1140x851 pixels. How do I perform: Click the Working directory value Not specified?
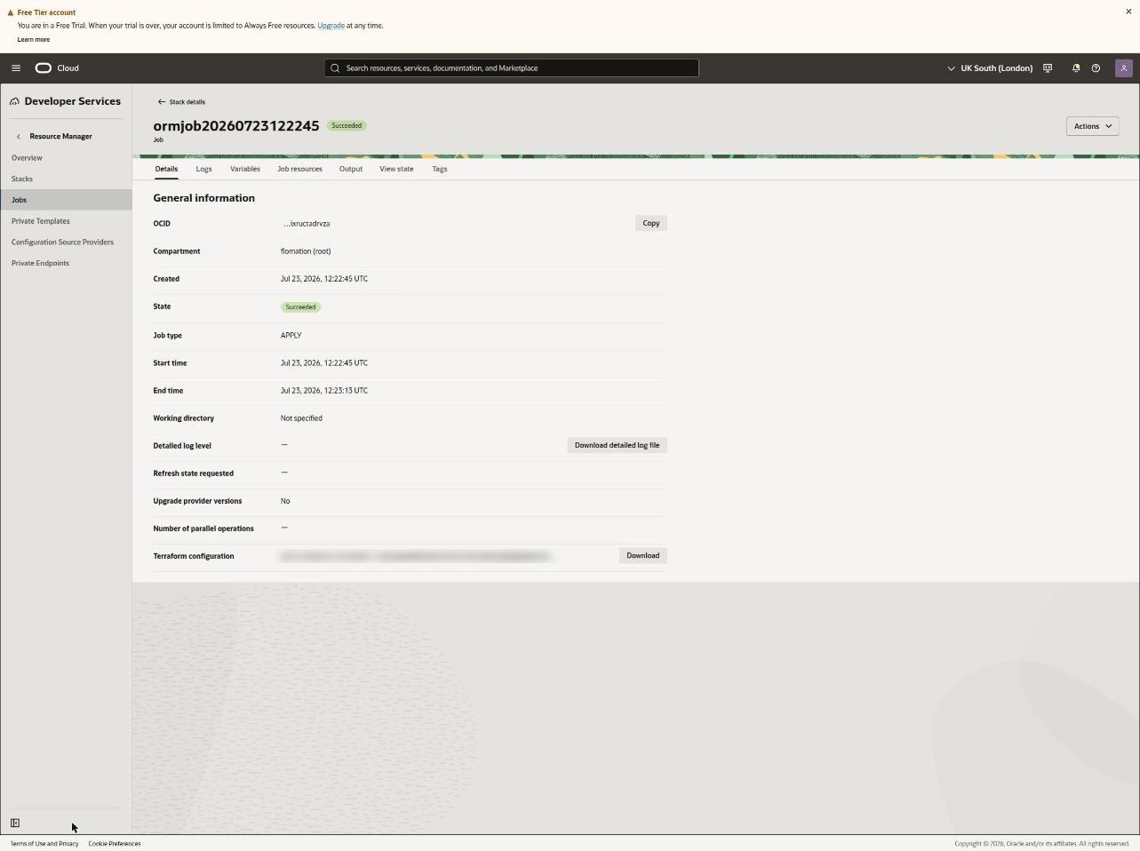click(301, 418)
